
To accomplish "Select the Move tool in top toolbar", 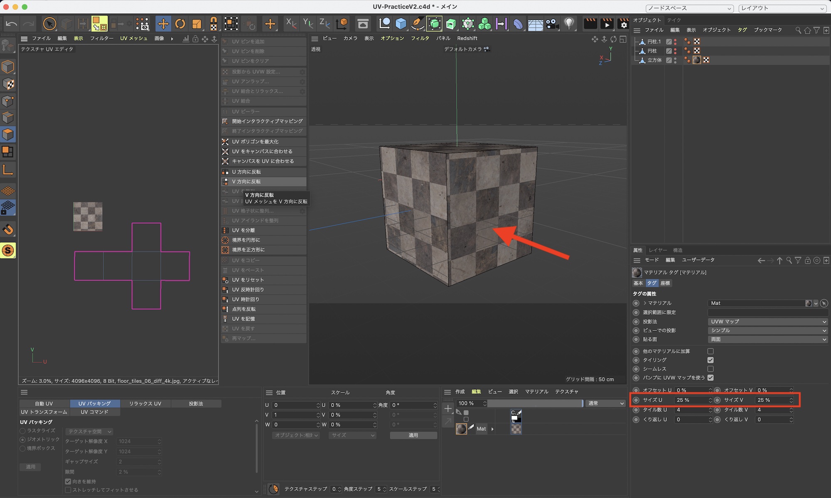I will pos(163,24).
